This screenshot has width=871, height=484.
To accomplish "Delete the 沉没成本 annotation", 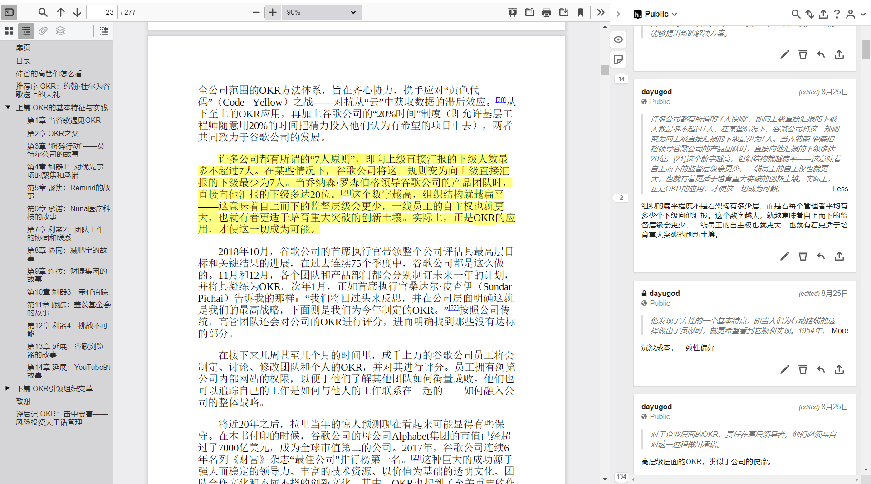I will 802,369.
